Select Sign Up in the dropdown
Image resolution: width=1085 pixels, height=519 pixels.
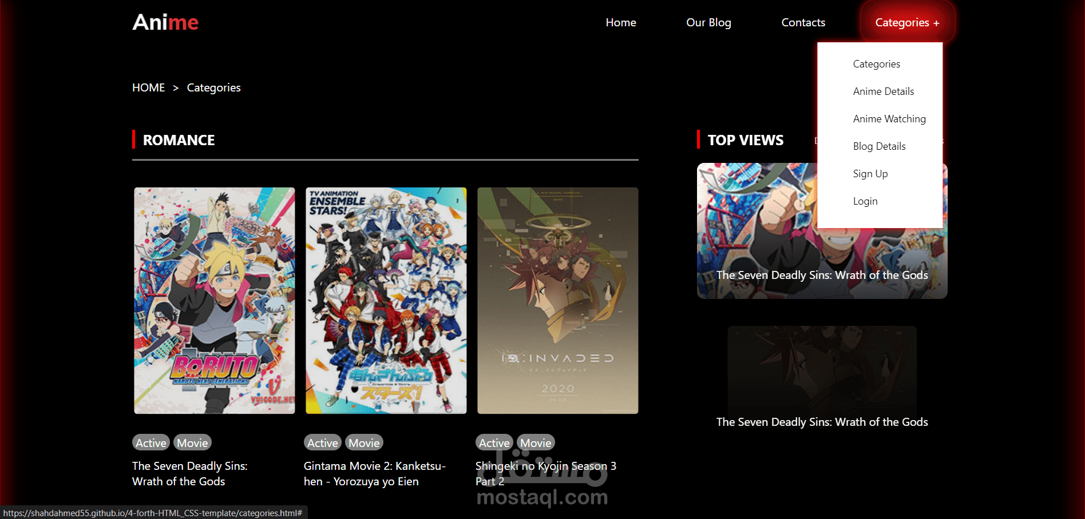point(870,174)
